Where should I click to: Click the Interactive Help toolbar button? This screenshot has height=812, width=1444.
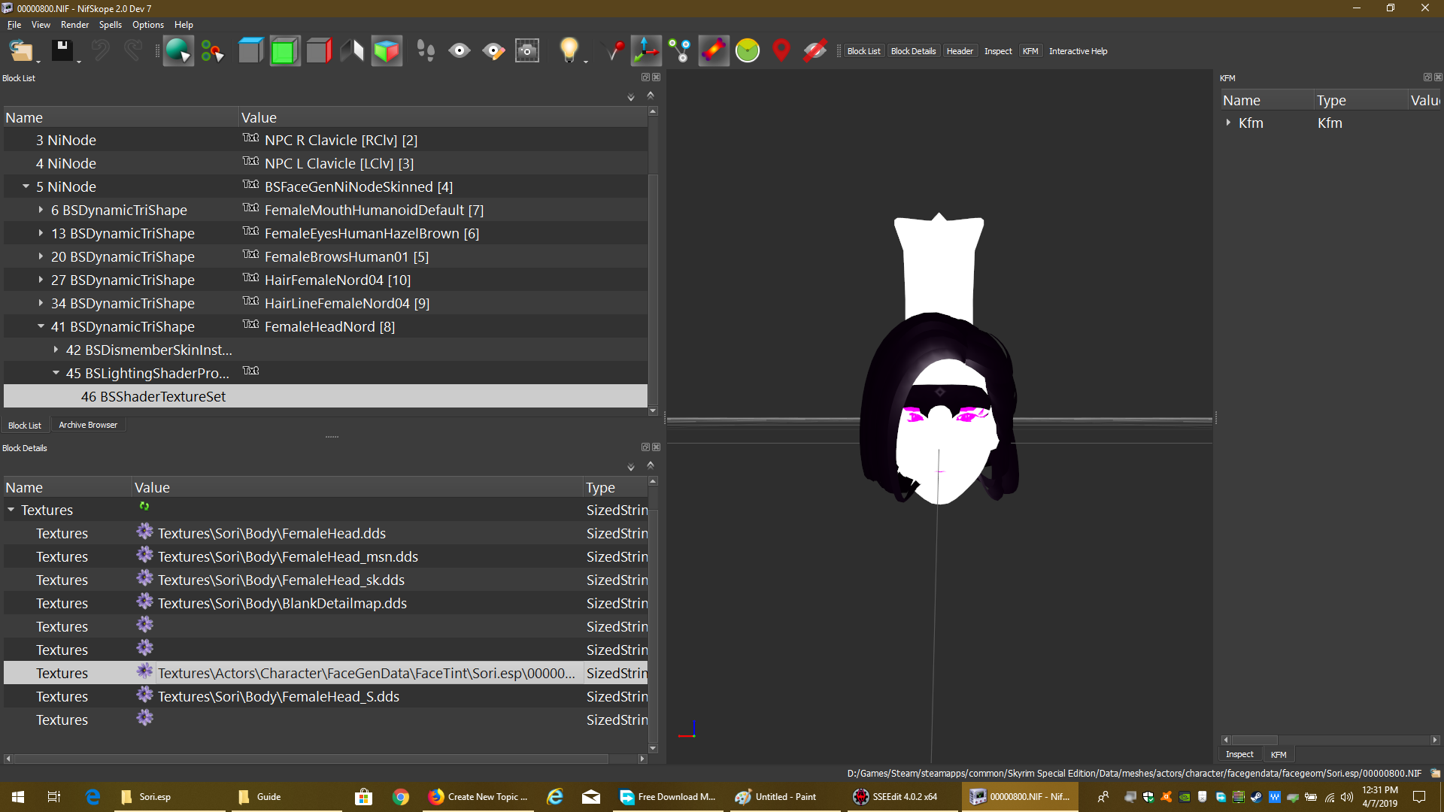click(x=1078, y=51)
